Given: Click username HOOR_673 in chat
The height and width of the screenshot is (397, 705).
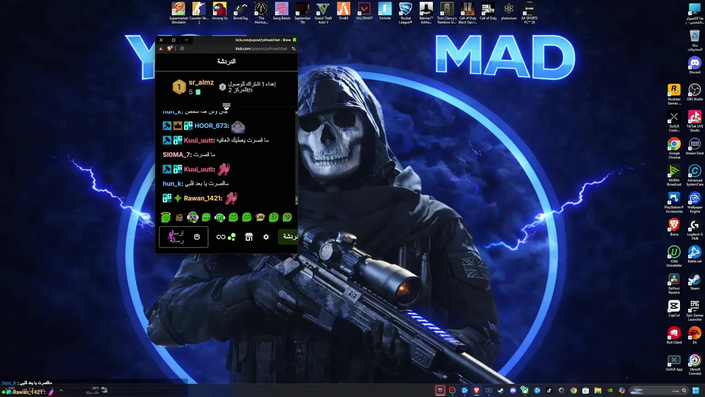Looking at the screenshot, I should (x=211, y=126).
